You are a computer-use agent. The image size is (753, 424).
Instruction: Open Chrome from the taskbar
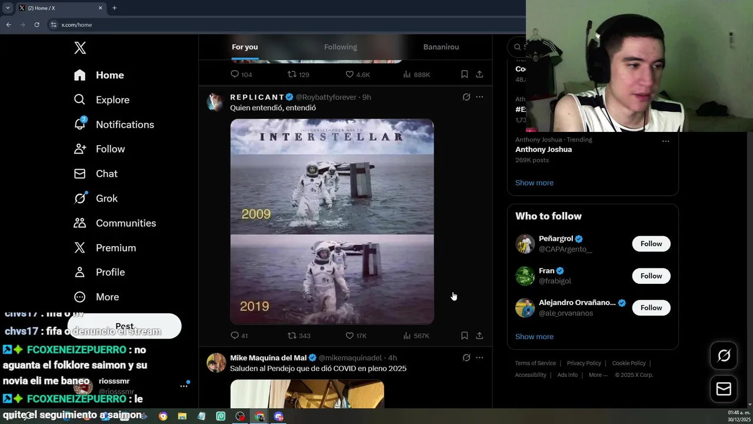(259, 416)
